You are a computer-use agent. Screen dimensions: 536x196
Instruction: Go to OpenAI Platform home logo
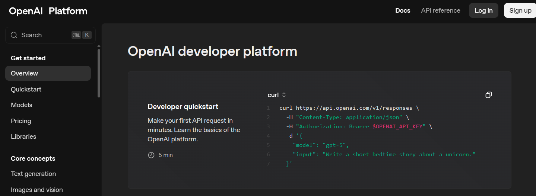coord(48,11)
